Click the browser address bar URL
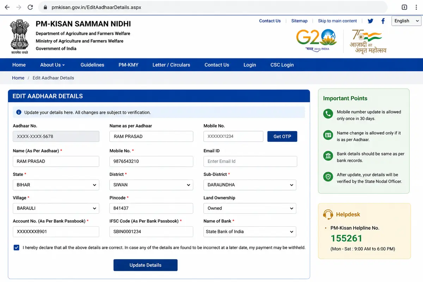423x282 pixels. tap(96, 7)
